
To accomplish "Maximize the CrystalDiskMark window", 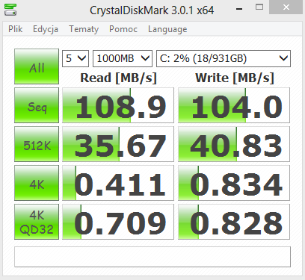I will [x=259, y=7].
